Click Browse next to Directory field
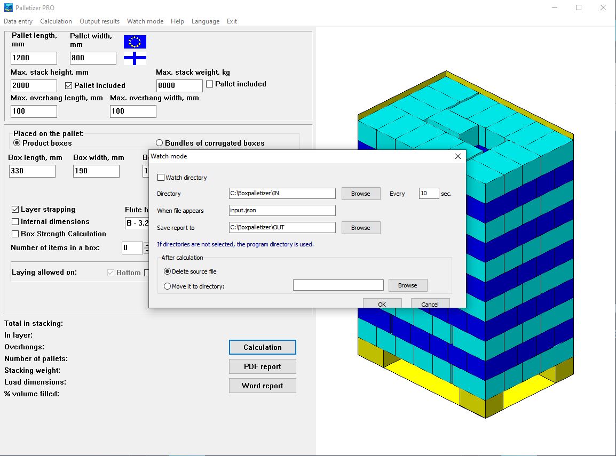The image size is (616, 456). (361, 194)
